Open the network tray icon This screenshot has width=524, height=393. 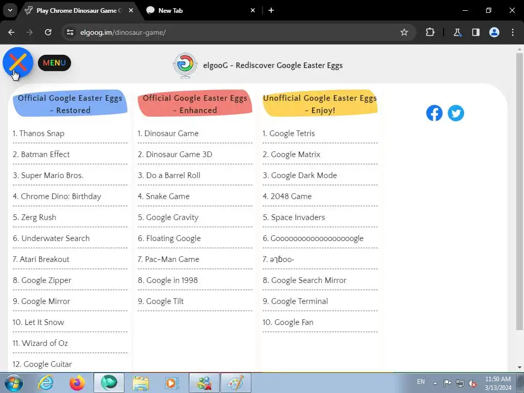tap(460, 383)
